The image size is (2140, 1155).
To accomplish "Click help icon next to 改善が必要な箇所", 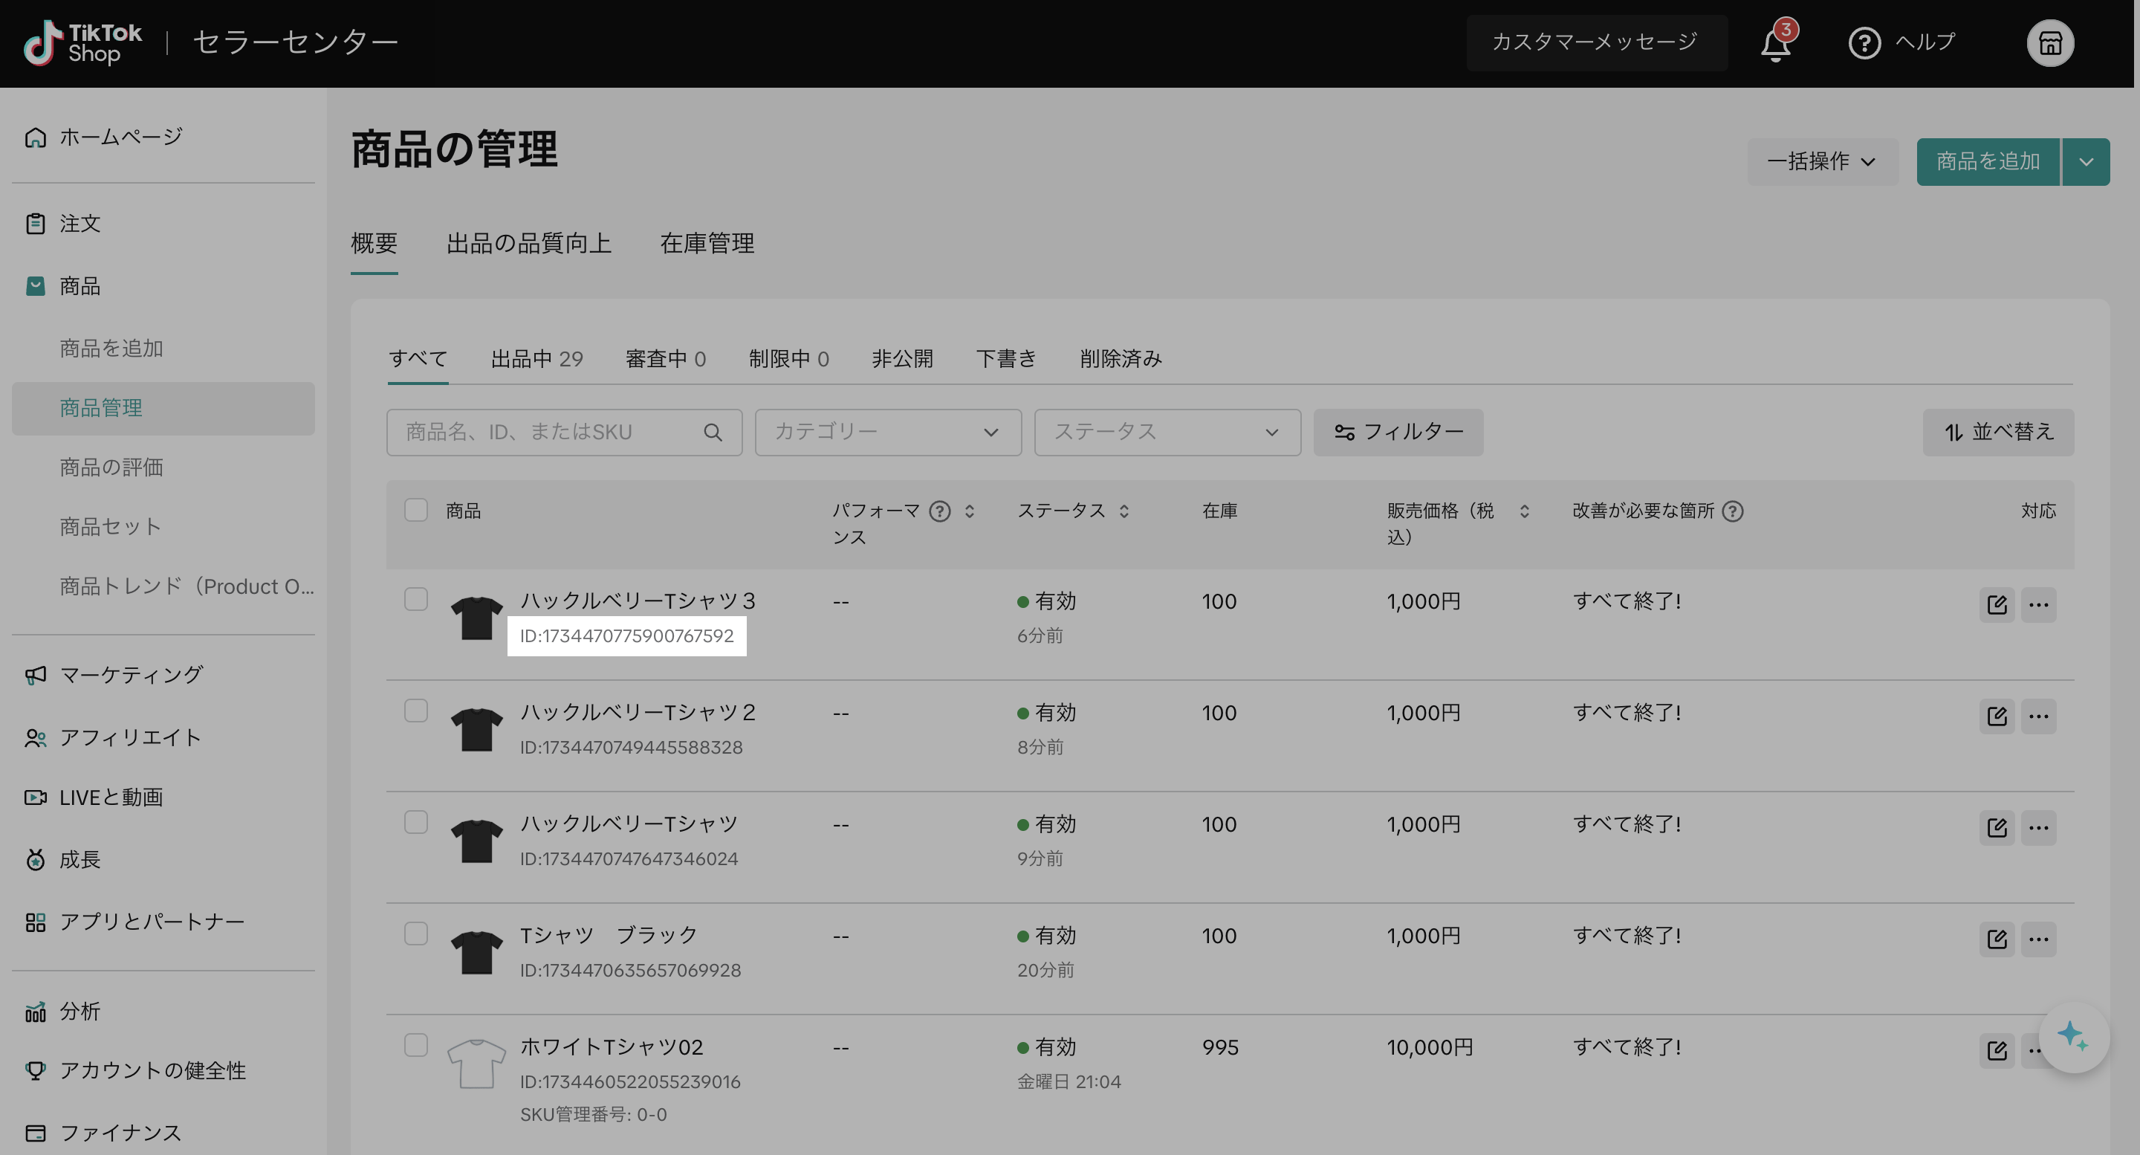I will pos(1732,511).
